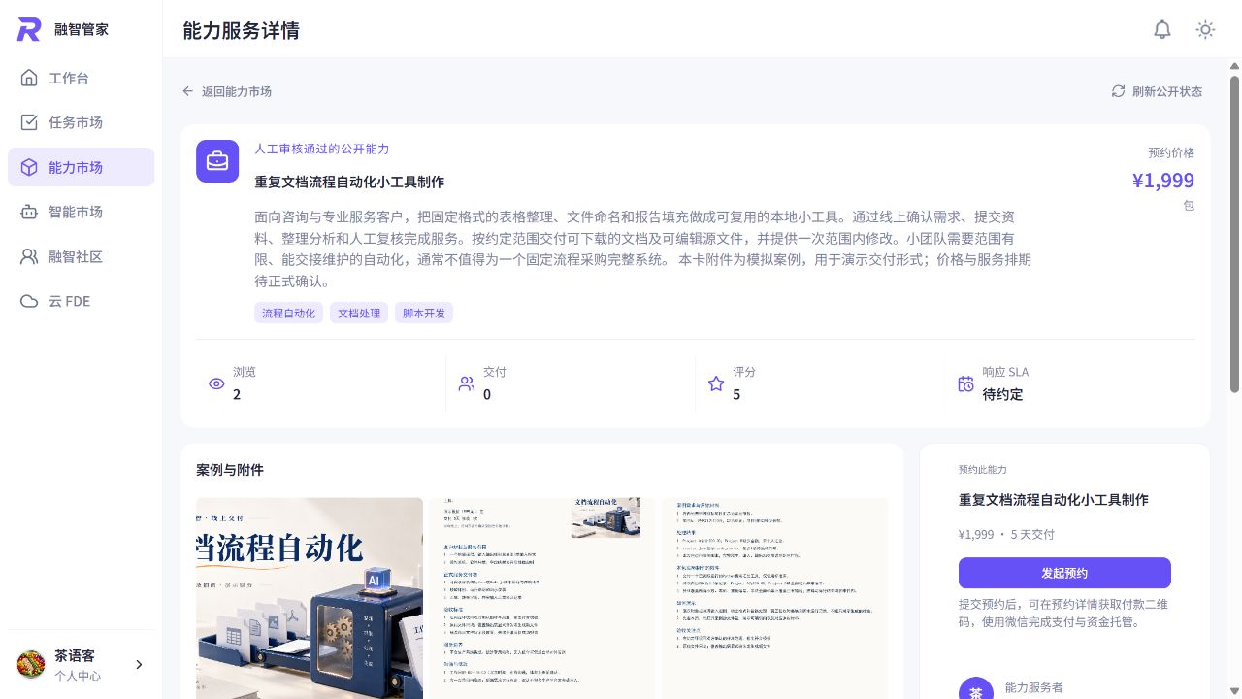Click the page vertical scrollbar
The height and width of the screenshot is (699, 1242).
[x=1235, y=233]
